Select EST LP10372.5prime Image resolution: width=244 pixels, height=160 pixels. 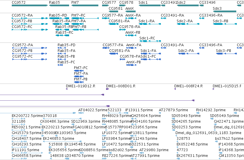point(116,133)
